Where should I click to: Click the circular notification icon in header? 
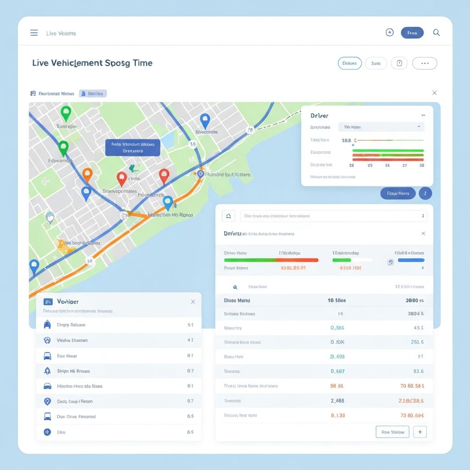390,33
